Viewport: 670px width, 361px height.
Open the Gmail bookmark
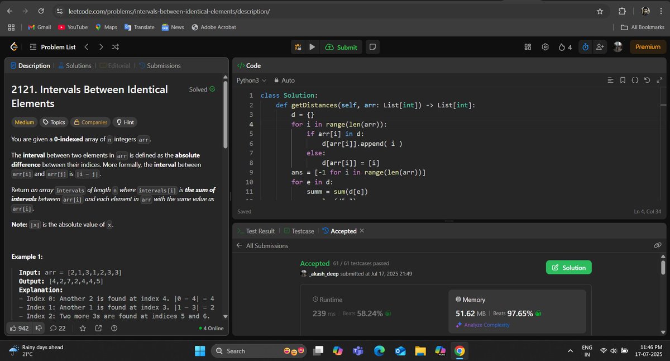(40, 27)
